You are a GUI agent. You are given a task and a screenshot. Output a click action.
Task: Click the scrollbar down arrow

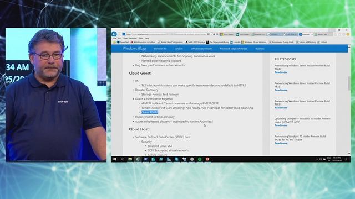point(349,153)
